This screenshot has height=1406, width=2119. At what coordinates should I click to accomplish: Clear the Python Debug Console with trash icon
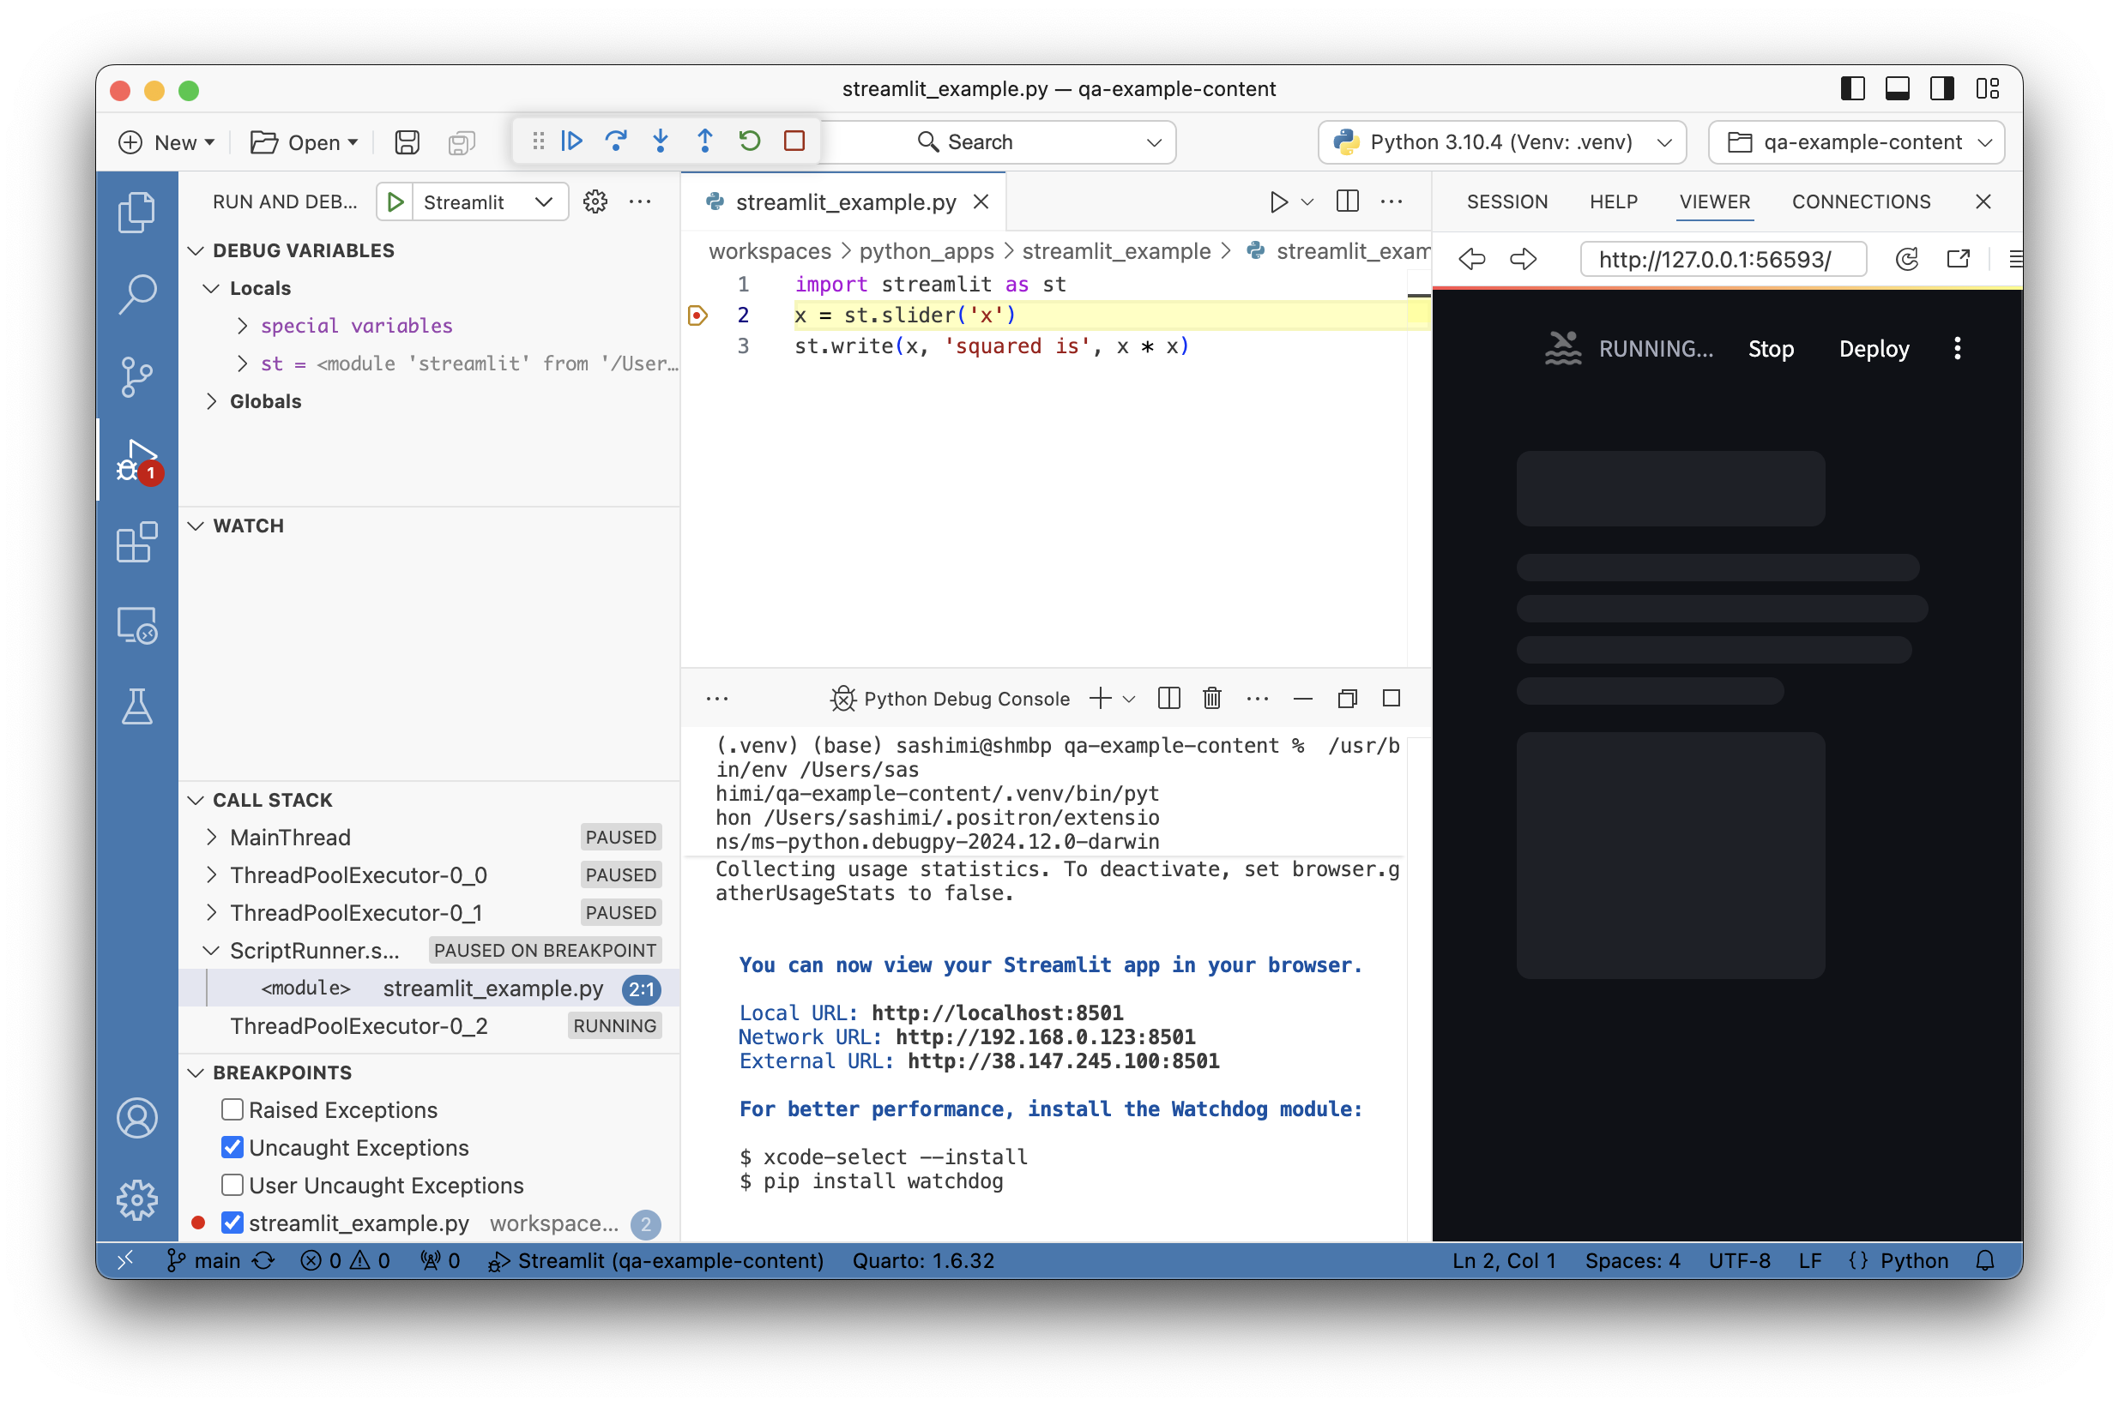click(1212, 699)
